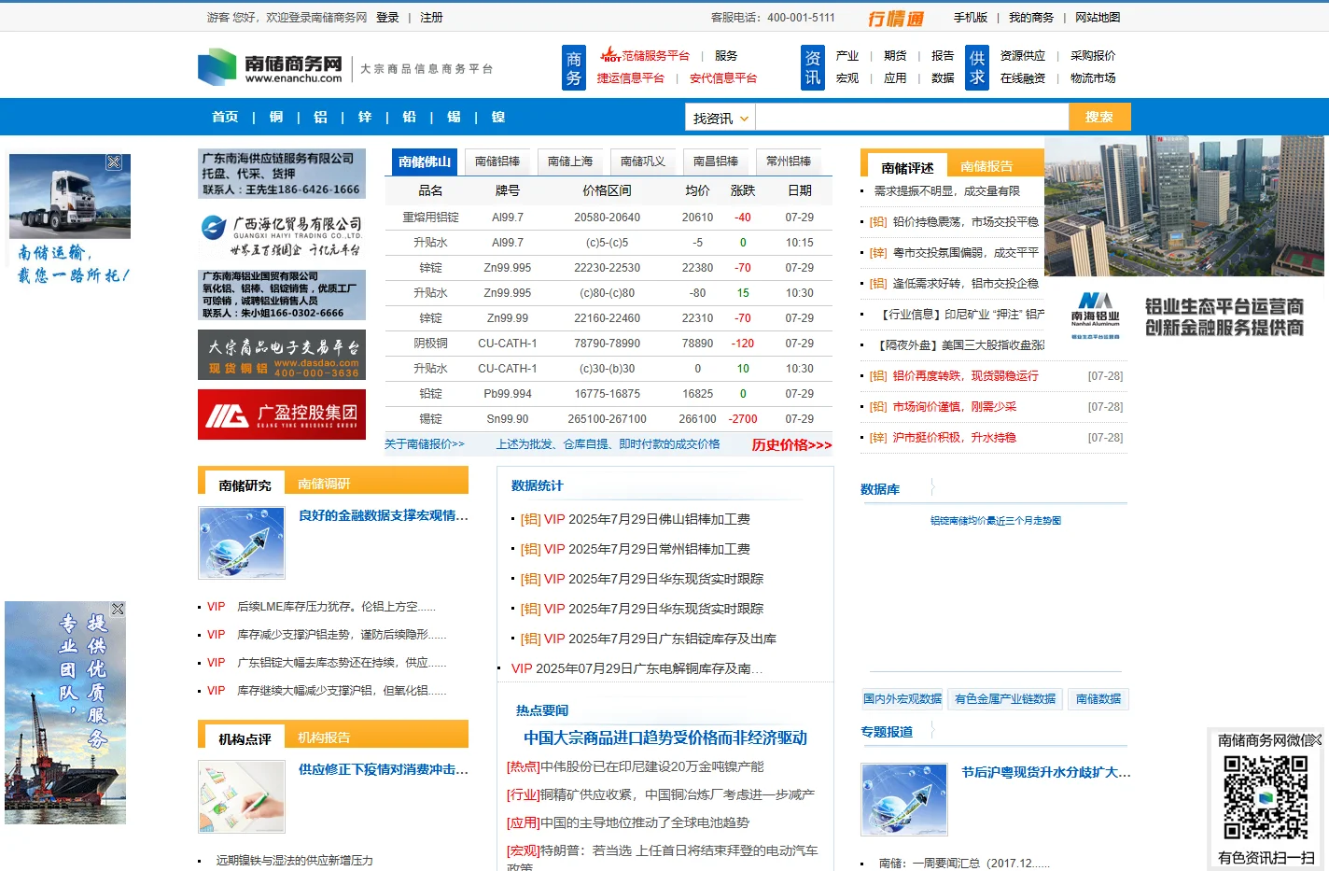This screenshot has width=1329, height=871.
Task: Switch to 南储调研 tab
Action: (x=324, y=484)
